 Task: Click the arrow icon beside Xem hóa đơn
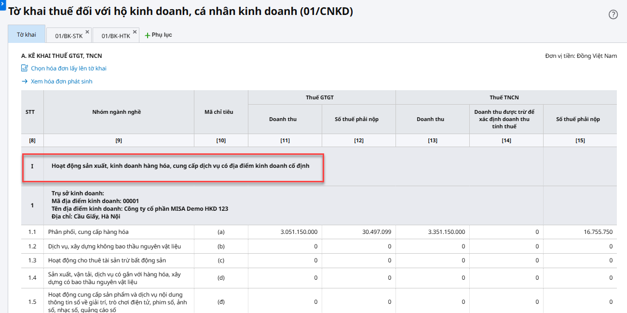point(25,82)
